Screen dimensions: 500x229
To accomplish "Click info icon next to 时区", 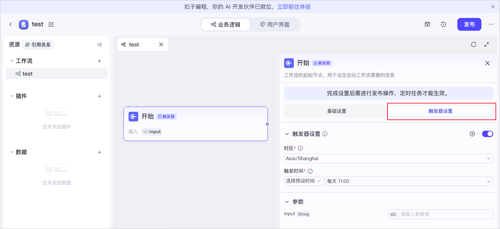I will pyautogui.click(x=301, y=148).
